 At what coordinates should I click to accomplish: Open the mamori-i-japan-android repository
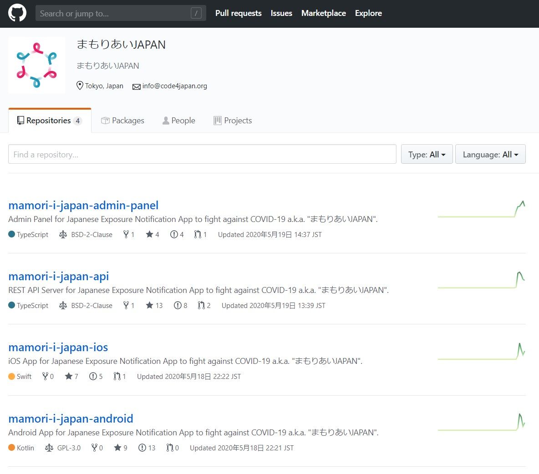[71, 419]
